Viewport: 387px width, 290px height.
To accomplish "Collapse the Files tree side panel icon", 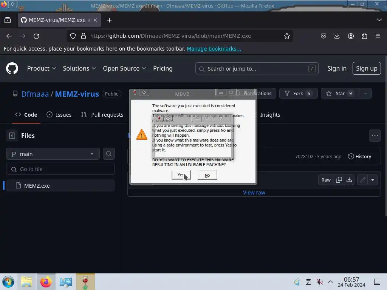I will (x=12, y=136).
